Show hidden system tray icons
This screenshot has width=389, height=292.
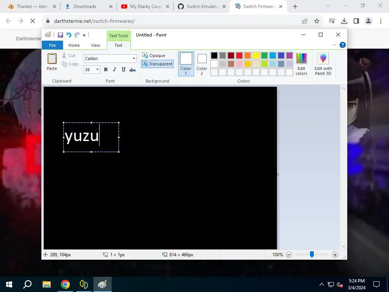click(321, 284)
